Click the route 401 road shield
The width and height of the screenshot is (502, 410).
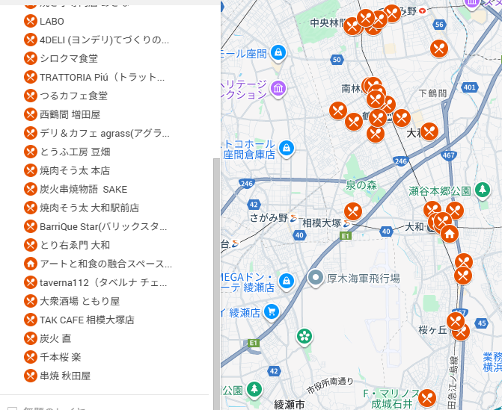point(470,87)
